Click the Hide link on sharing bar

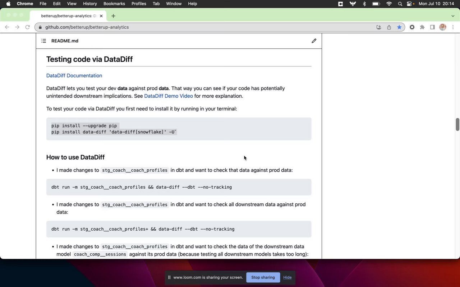[287, 277]
